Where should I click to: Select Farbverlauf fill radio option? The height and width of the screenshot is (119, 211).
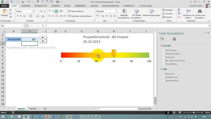pyautogui.click(x=164, y=57)
